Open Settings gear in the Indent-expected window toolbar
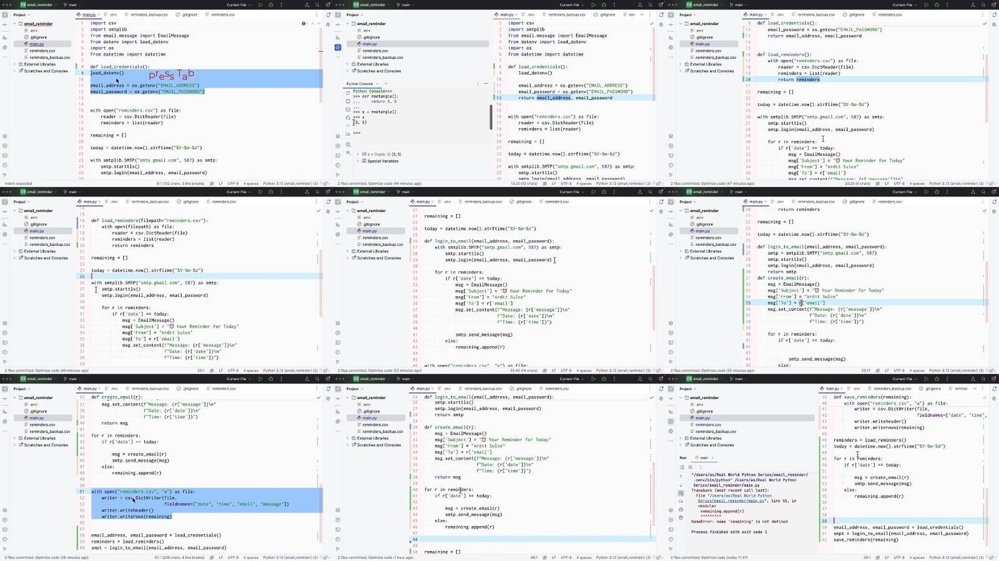 coord(327,5)
